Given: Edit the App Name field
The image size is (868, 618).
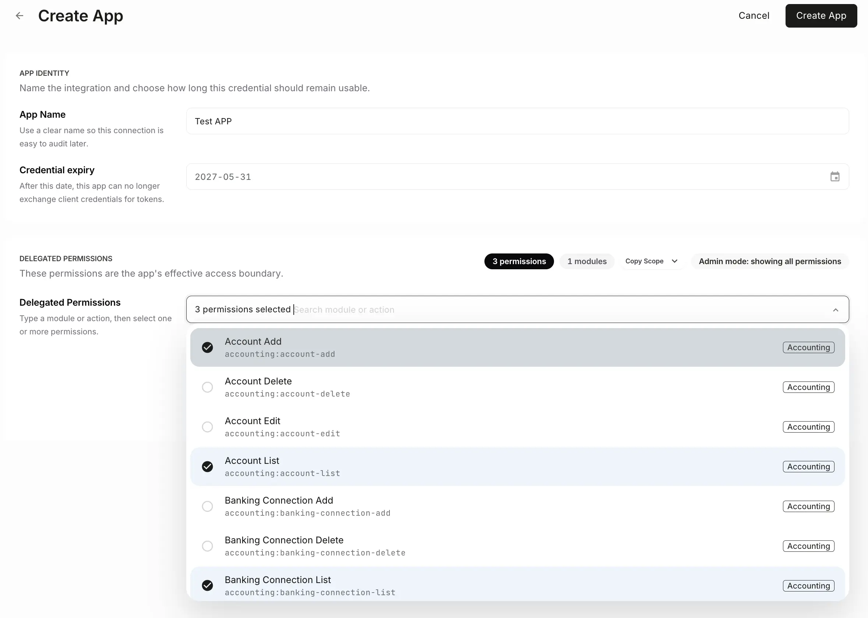Looking at the screenshot, I should (x=517, y=121).
